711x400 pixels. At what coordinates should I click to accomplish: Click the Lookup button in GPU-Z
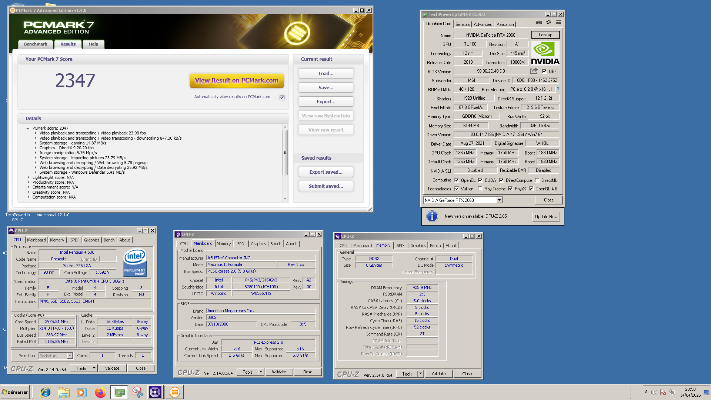[x=545, y=35]
